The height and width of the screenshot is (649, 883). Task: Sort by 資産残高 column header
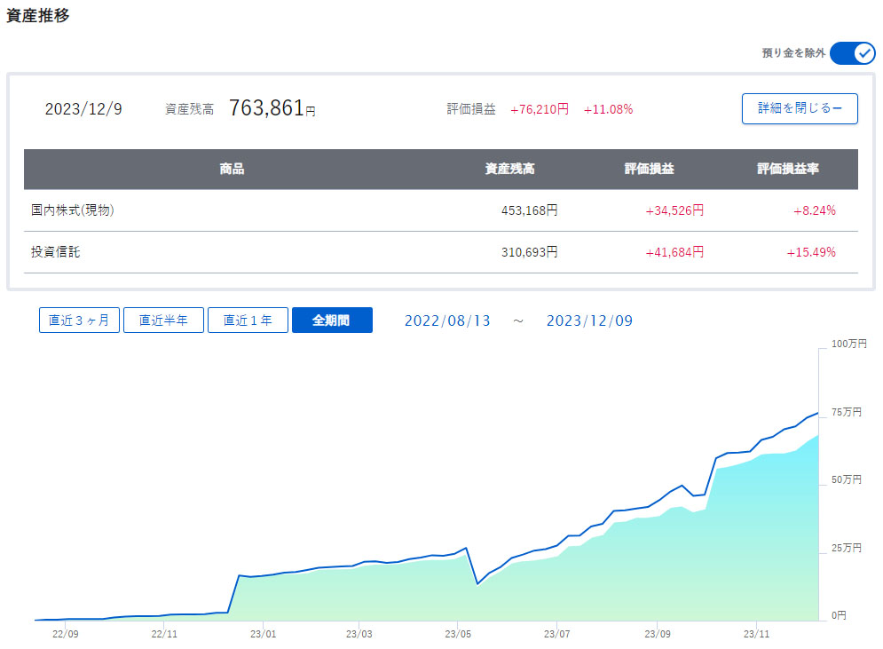[509, 169]
